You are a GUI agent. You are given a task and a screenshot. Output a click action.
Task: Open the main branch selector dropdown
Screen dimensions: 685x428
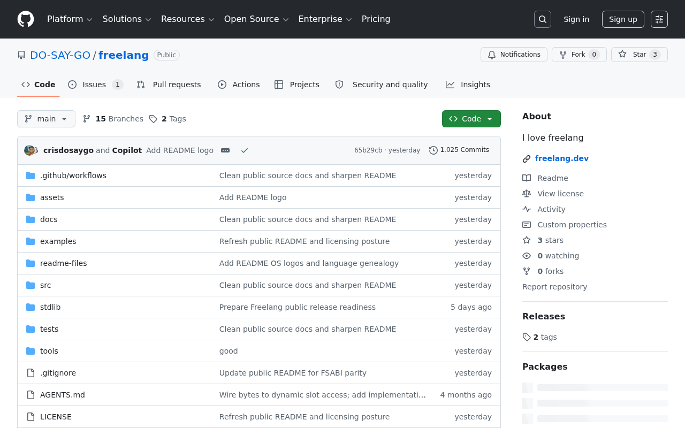click(46, 119)
